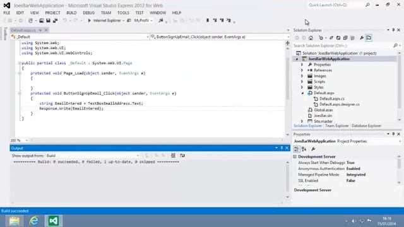The width and height of the screenshot is (404, 227).
Task: Open the FILE menu
Action: click(7, 13)
